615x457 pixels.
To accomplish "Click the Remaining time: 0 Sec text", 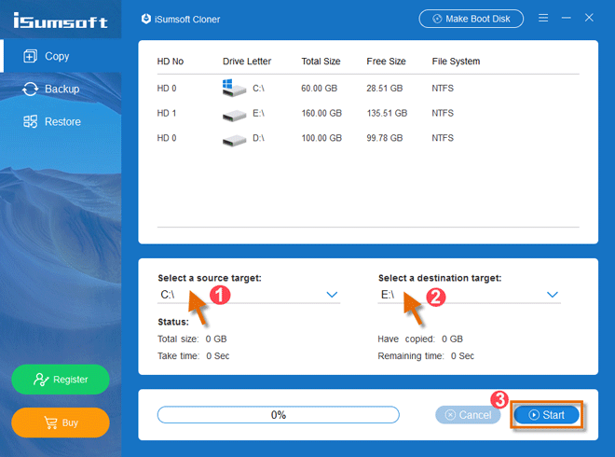I will (x=426, y=356).
